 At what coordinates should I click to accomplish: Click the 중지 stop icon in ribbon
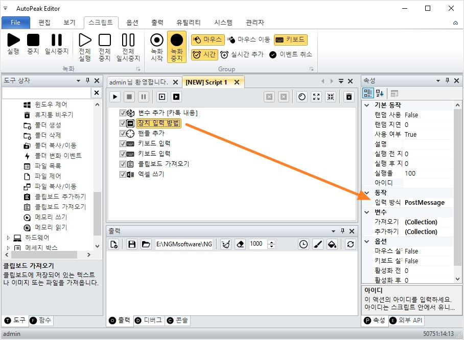coord(33,40)
